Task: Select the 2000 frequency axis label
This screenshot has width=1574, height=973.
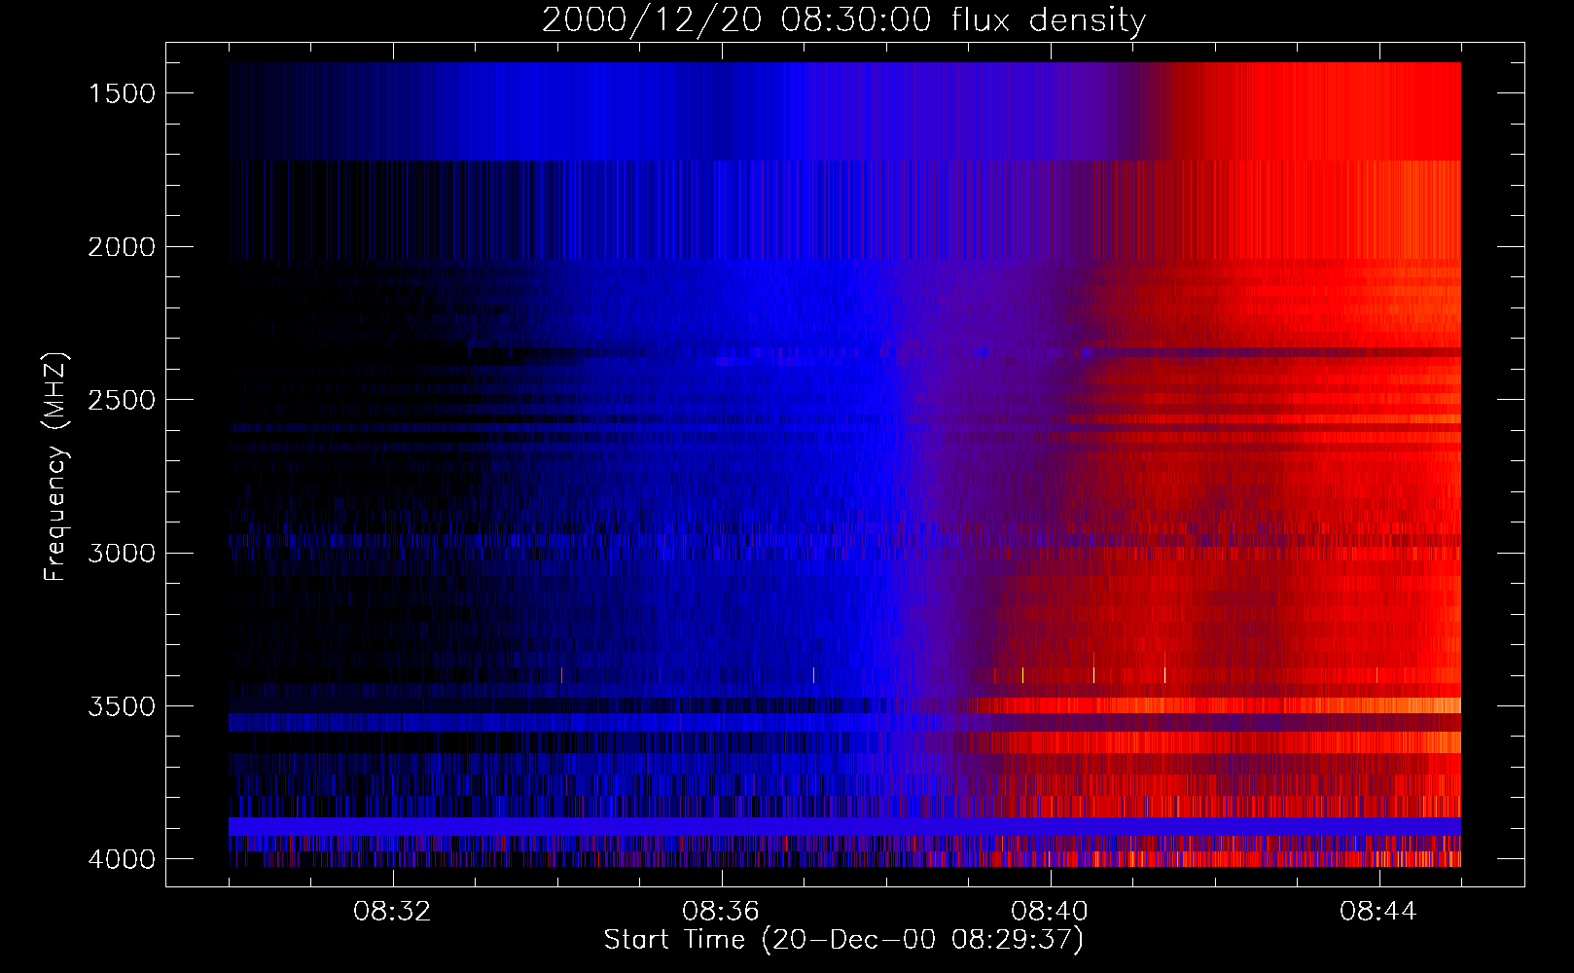Action: [x=122, y=247]
